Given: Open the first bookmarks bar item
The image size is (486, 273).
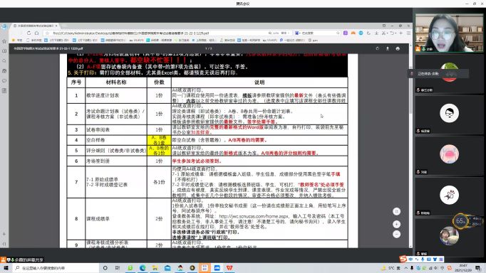Looking at the screenshot, I should pos(17,41).
